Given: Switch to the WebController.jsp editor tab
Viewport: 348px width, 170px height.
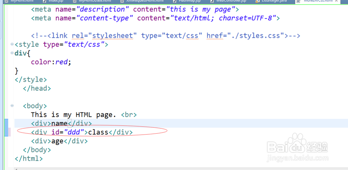Looking at the screenshot, I should point(229,1).
